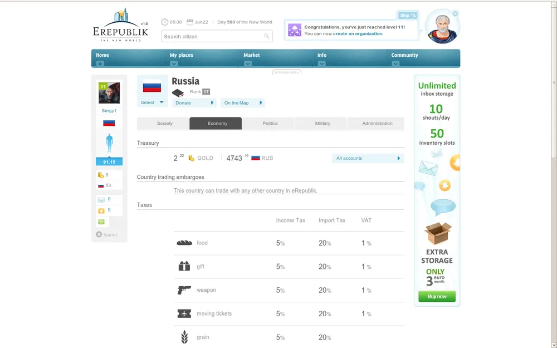Click the food bread icon

(x=184, y=243)
